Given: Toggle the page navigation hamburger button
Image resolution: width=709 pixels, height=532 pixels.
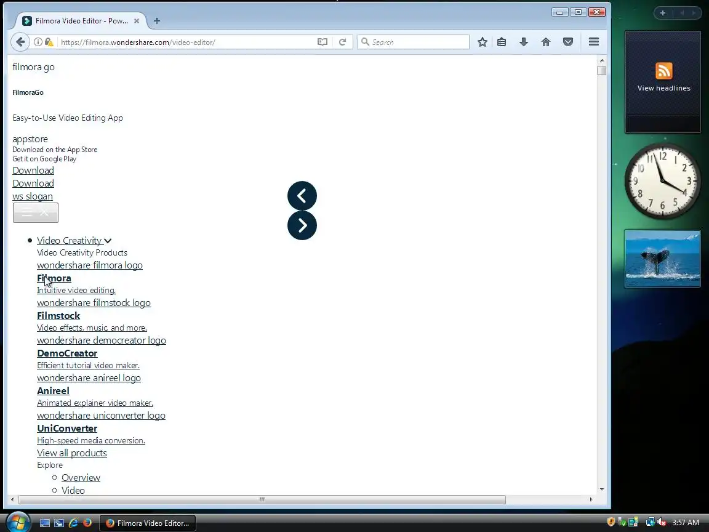Looking at the screenshot, I should click(x=35, y=212).
